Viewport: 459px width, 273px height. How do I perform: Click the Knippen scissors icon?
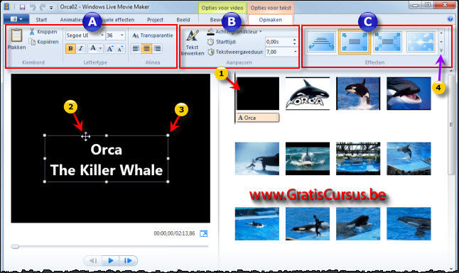click(x=32, y=31)
